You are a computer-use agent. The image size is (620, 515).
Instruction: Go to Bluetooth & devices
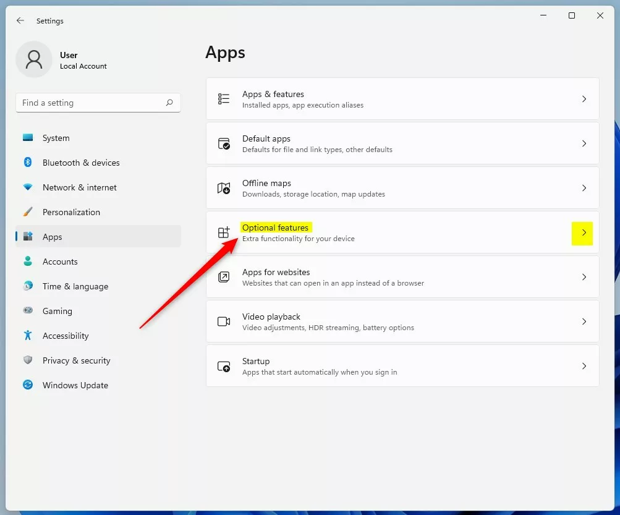(98, 162)
